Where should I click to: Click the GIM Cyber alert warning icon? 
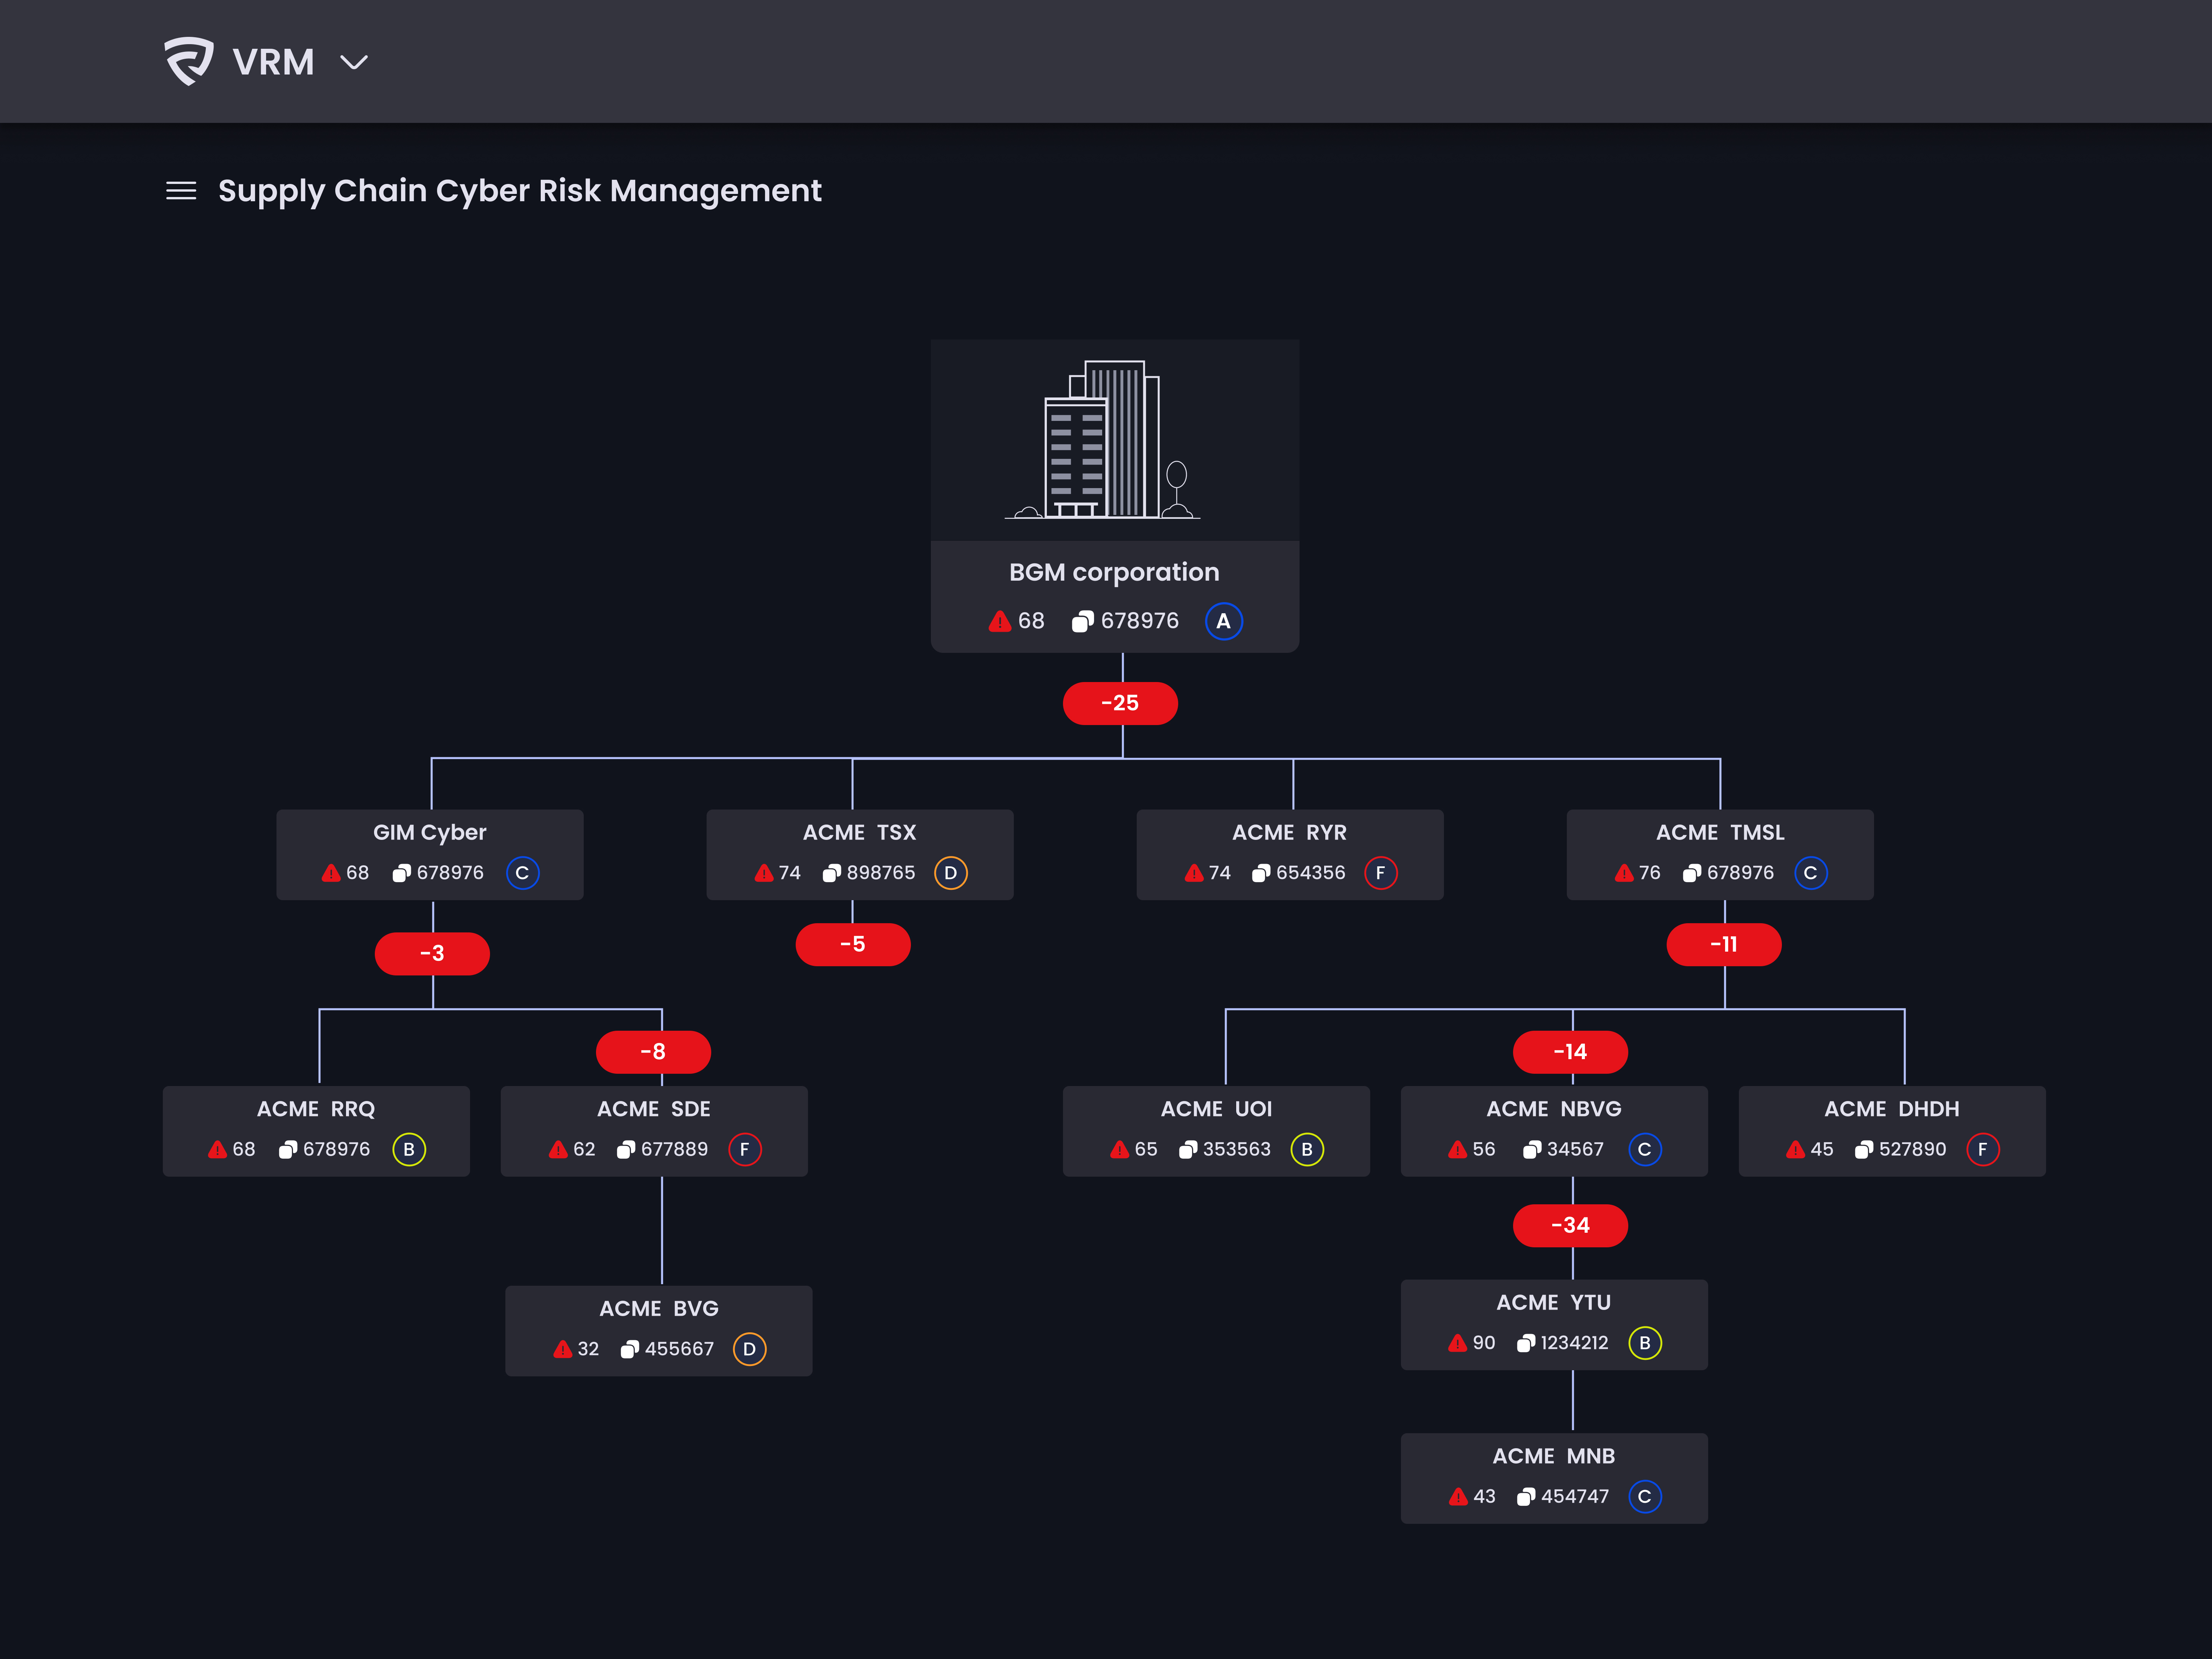point(331,873)
